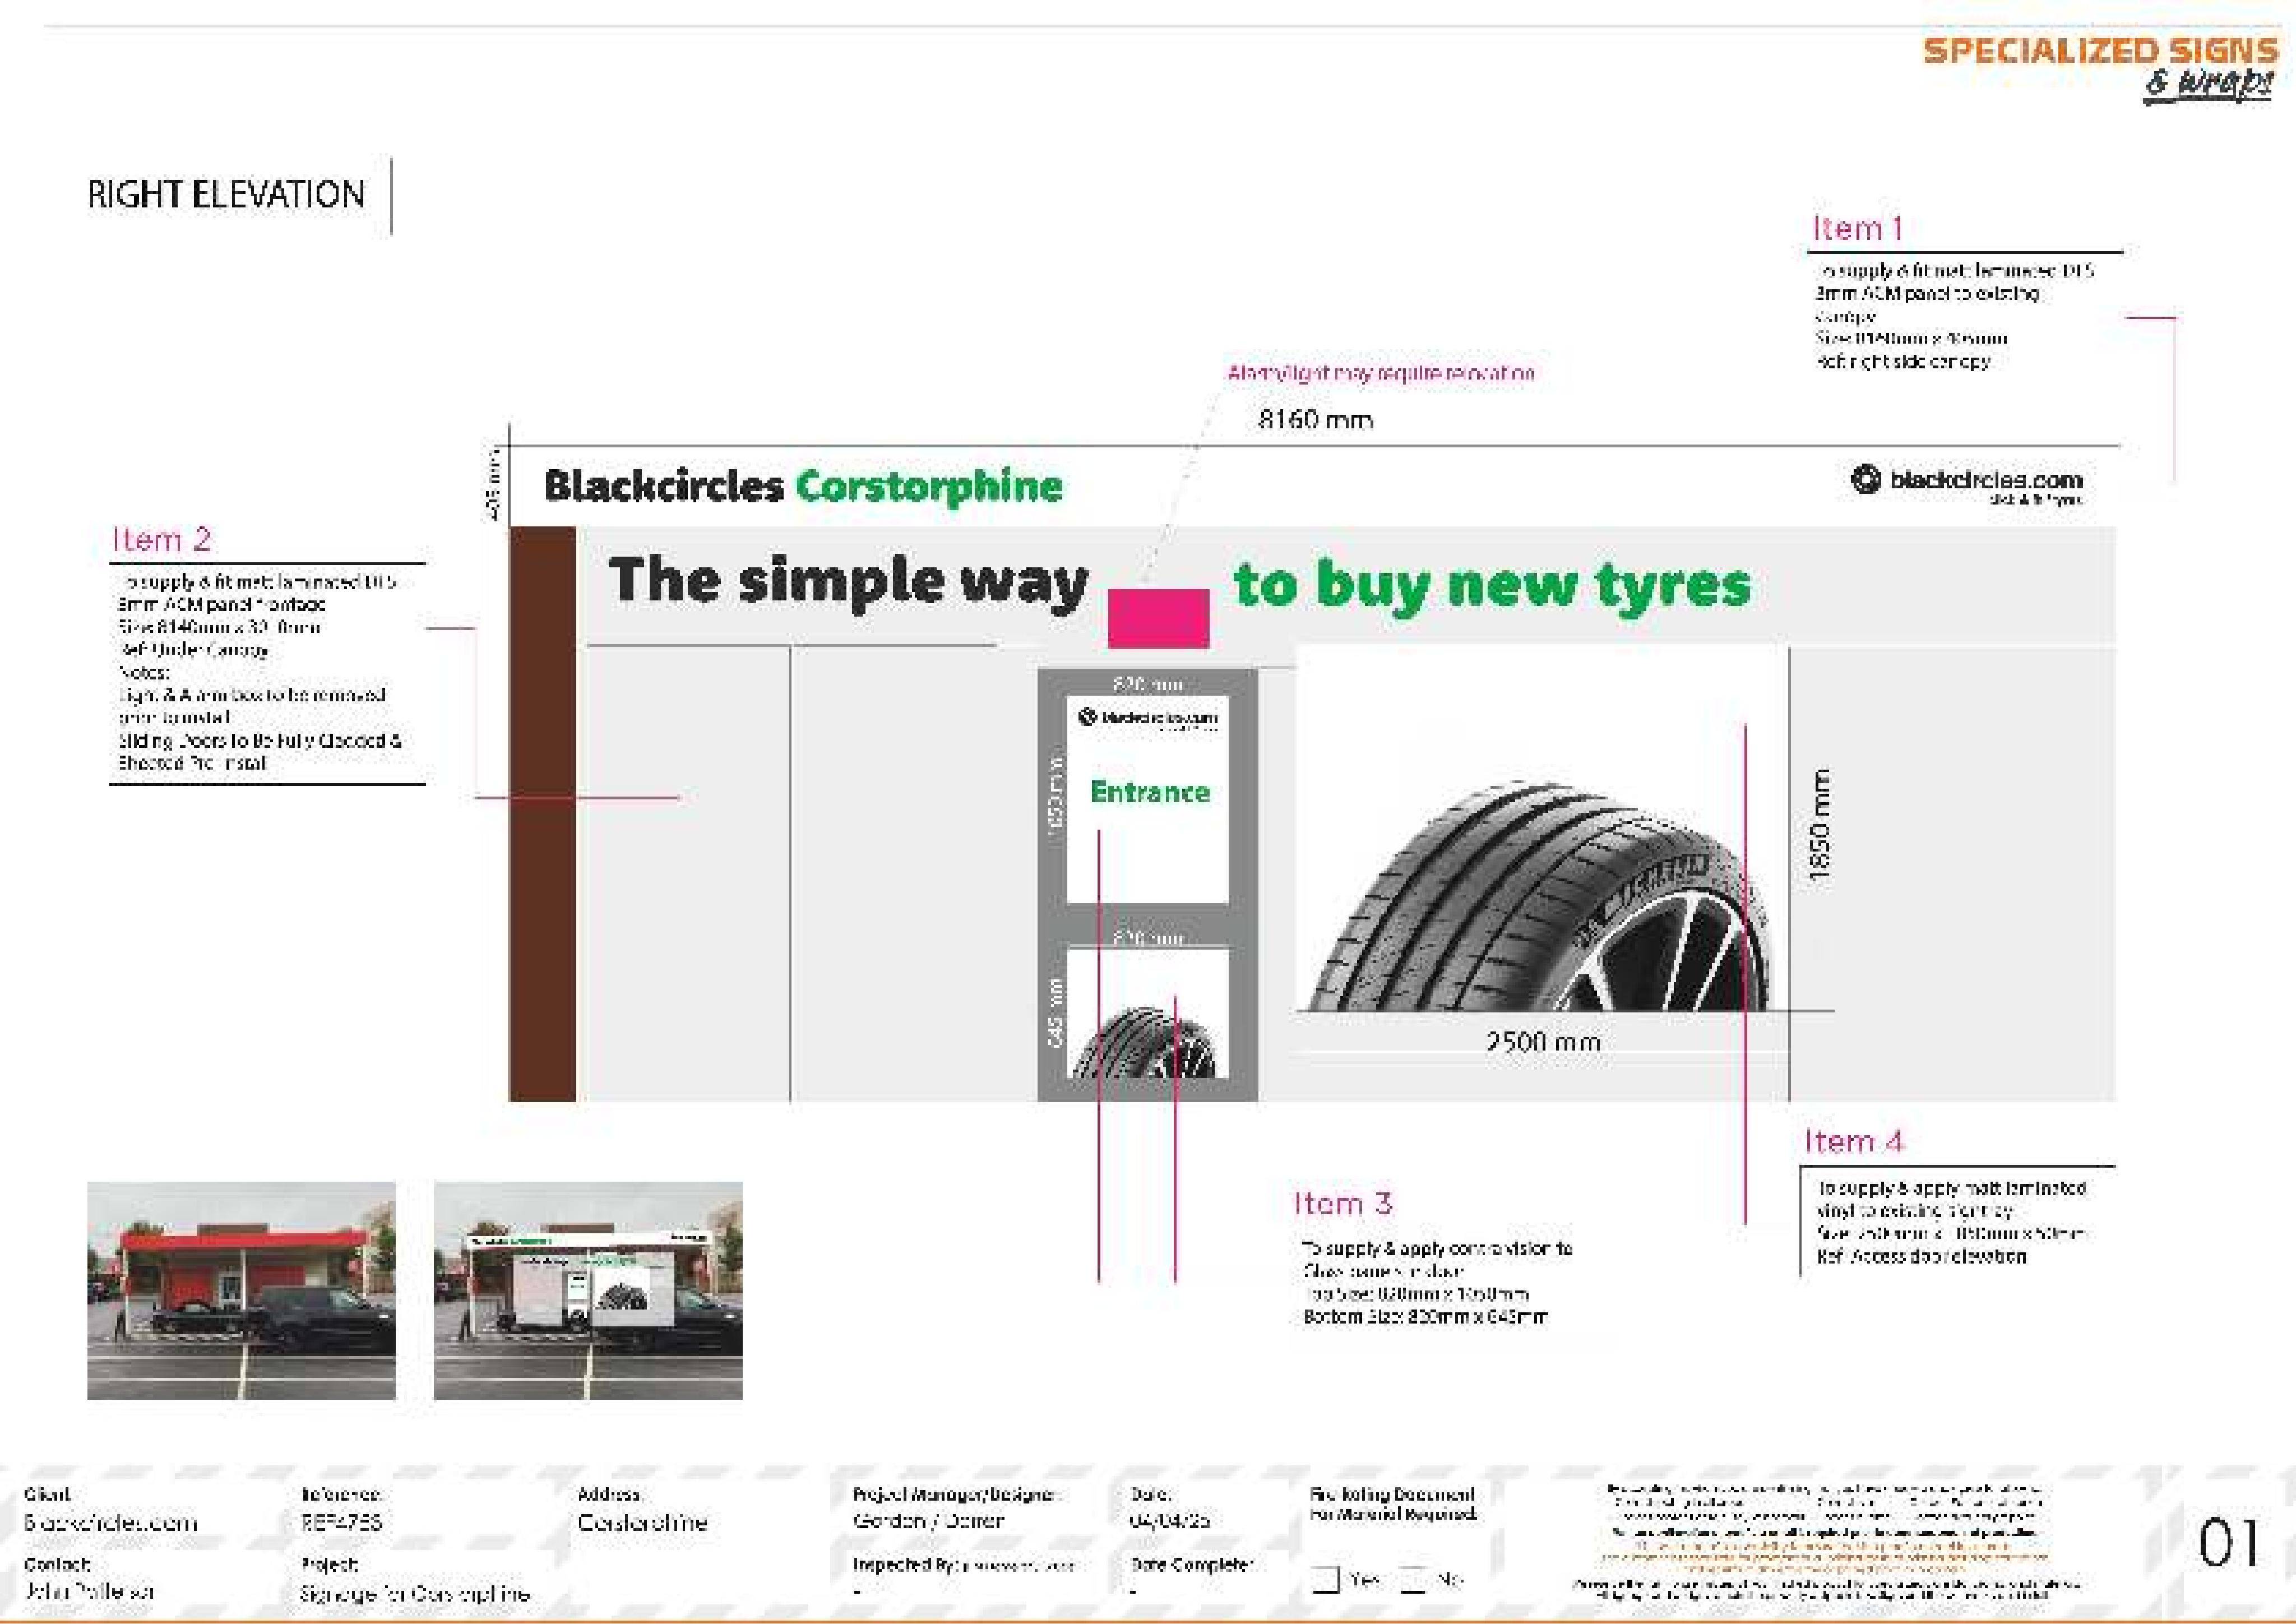Click the Inspected By label
This screenshot has width=2296, height=1624.
click(906, 1564)
